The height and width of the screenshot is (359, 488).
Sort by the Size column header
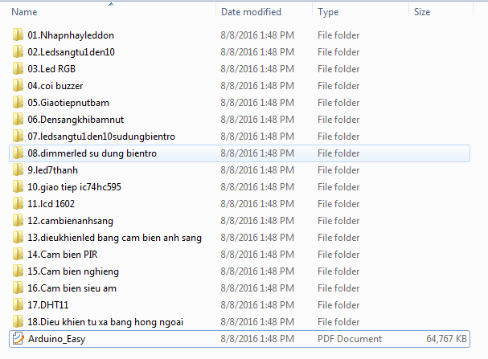(422, 12)
